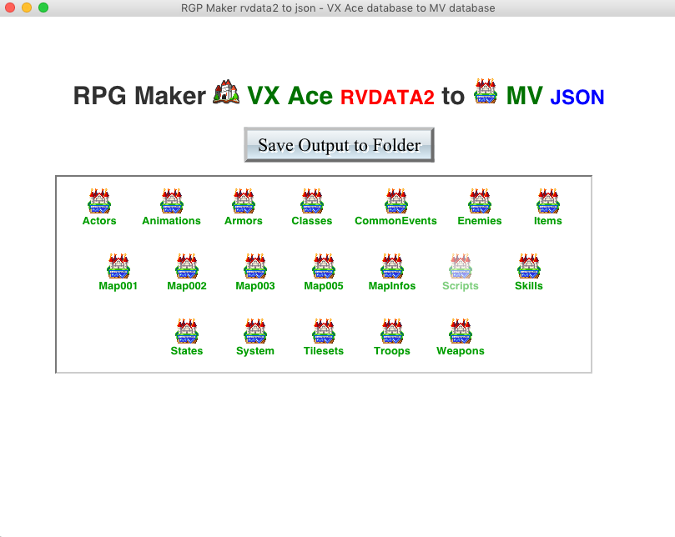
Task: Open the Actors file icon
Action: [x=99, y=202]
